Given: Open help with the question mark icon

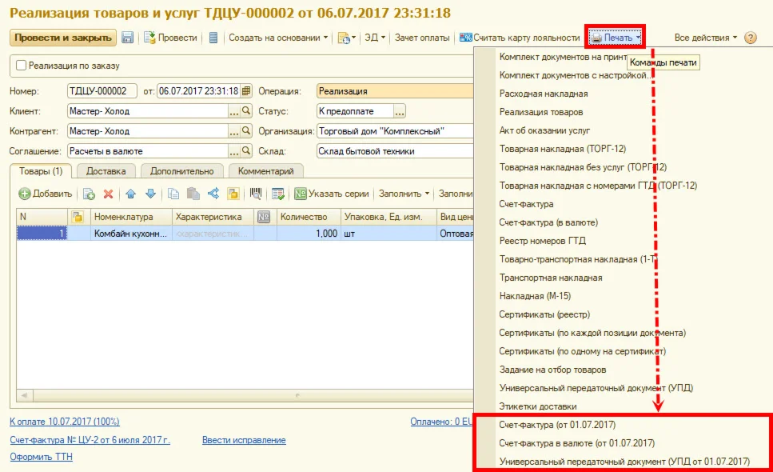Looking at the screenshot, I should point(751,38).
